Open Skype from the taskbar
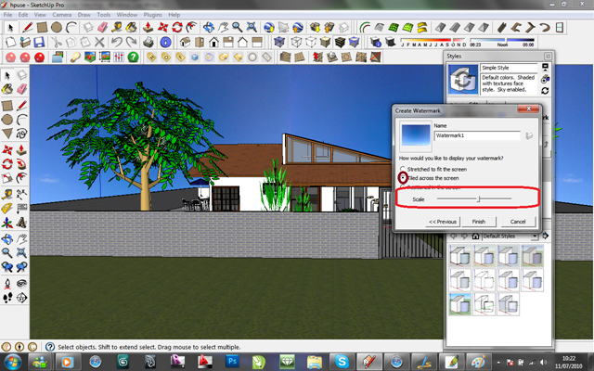The image size is (594, 371). 342,362
